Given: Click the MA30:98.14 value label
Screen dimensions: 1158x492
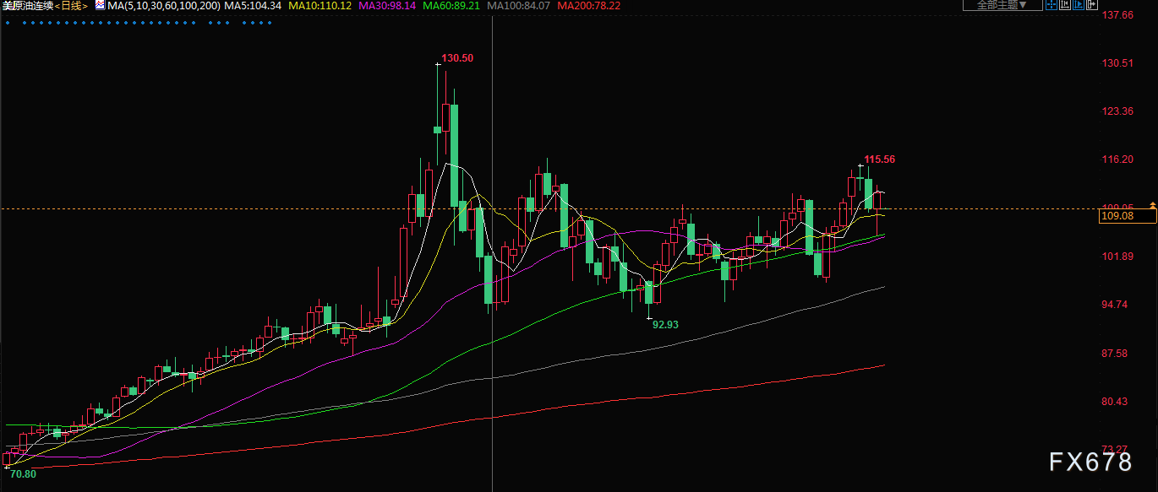Looking at the screenshot, I should (388, 5).
